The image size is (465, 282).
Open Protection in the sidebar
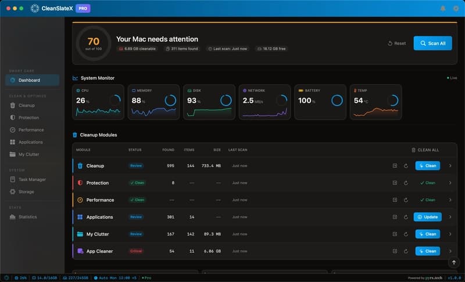[33, 117]
